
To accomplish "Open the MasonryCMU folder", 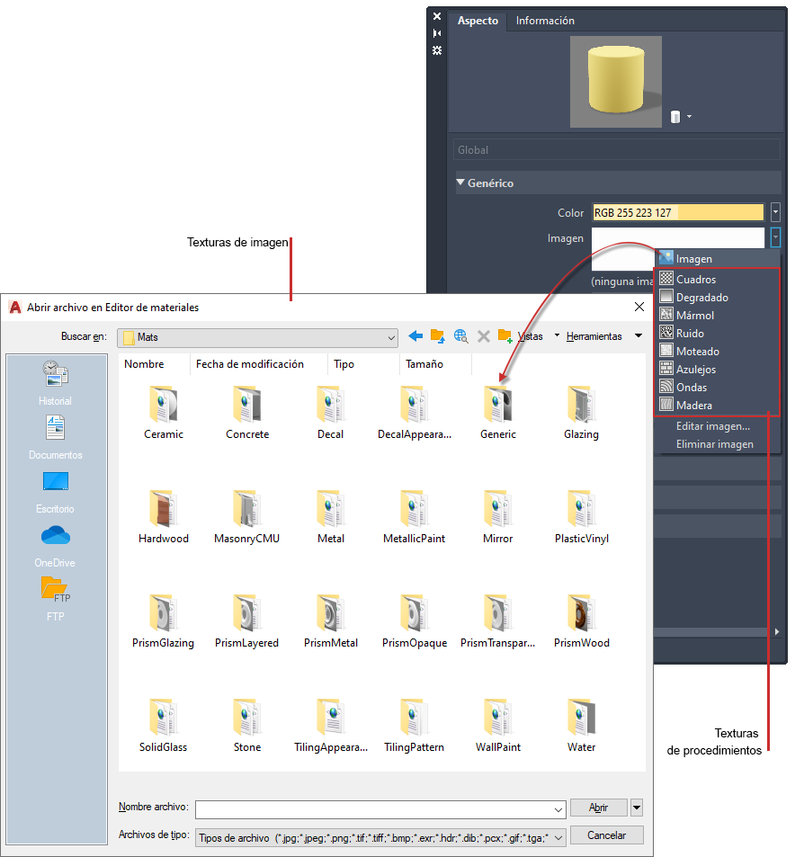I will pos(247,517).
